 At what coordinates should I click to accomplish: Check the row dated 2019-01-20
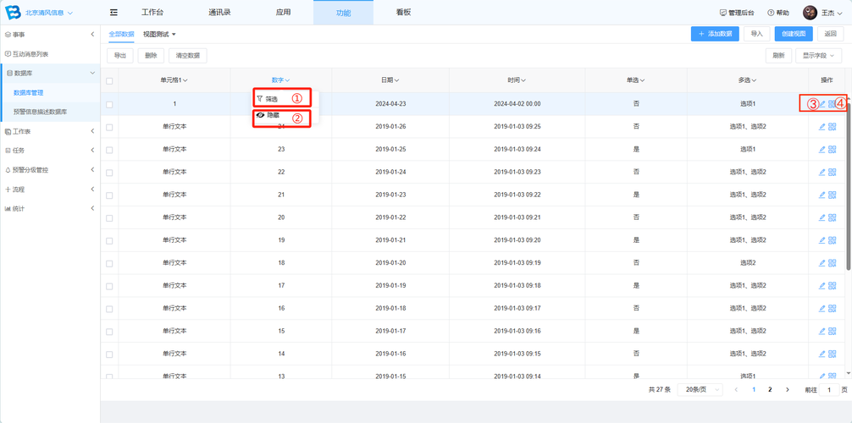(109, 263)
